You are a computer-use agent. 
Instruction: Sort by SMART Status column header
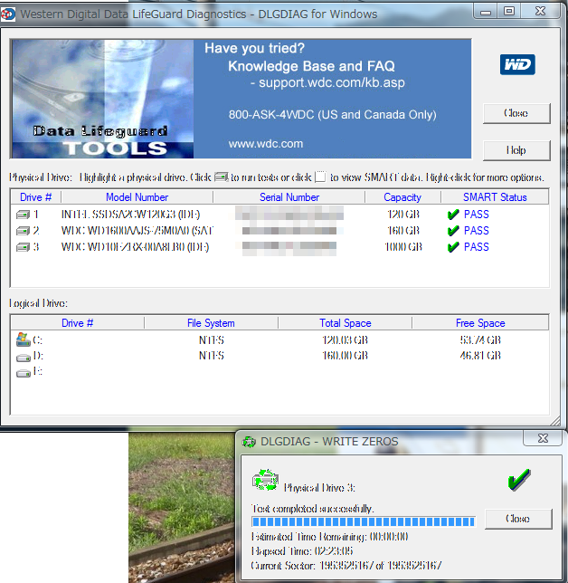tap(495, 197)
